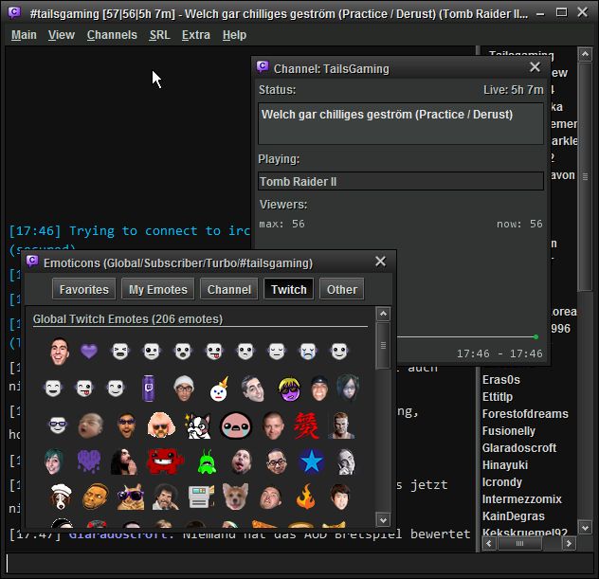Image resolution: width=599 pixels, height=579 pixels.
Task: Select user Fusionelly in user list
Action: click(x=508, y=431)
